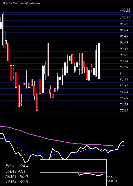Select the 84.71 price axis label
The width and height of the screenshot is (133, 186).
point(124,80)
